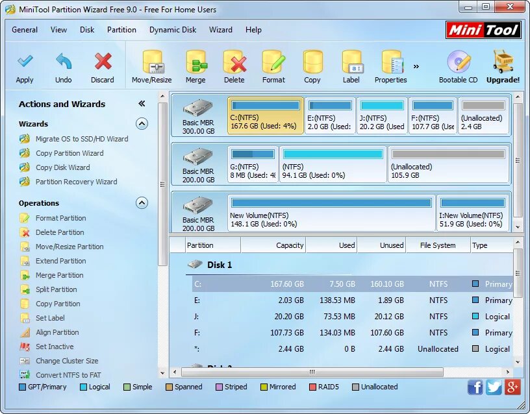Click the Set Inactive flag icon
Screen dimensions: 530x414
click(x=24, y=347)
